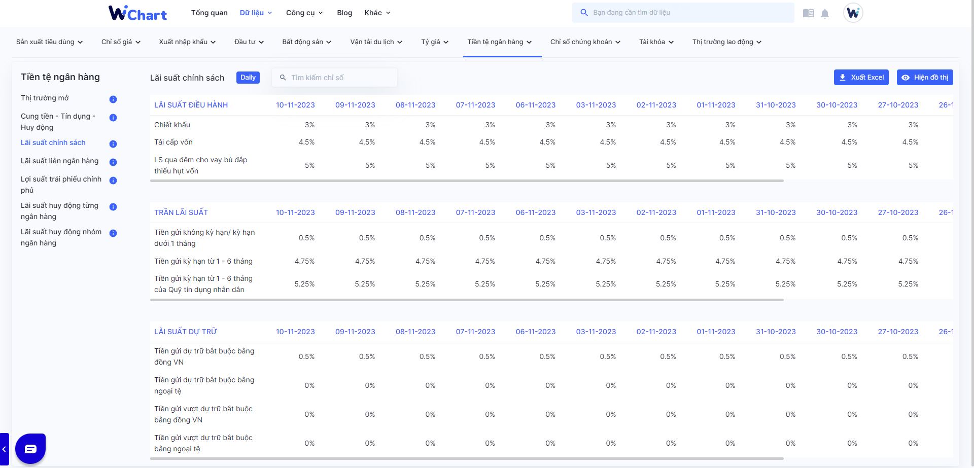Select Cung tiền - Tín dụng - Huy động
The height and width of the screenshot is (468, 974).
[x=58, y=122]
